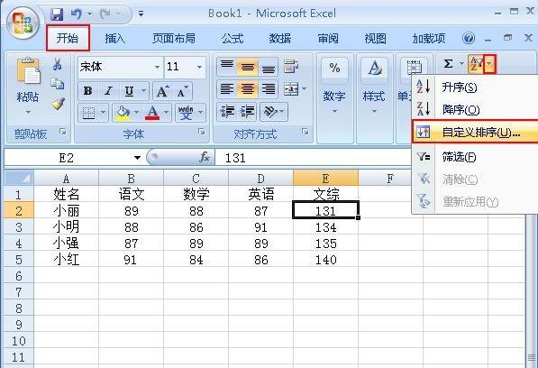The height and width of the screenshot is (368, 538).
Task: Click the 粘贴 paste button
Action: (27, 87)
